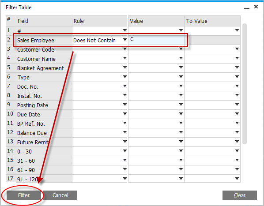The width and height of the screenshot is (264, 206).
Task: Click the Cancel button
Action: pyautogui.click(x=60, y=195)
